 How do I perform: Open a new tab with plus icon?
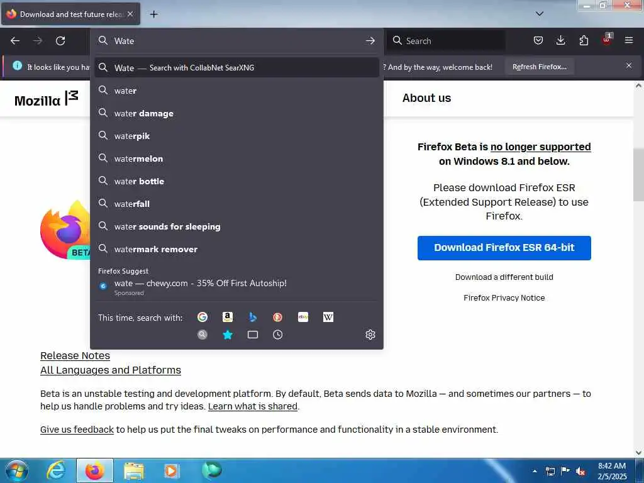[x=153, y=14]
